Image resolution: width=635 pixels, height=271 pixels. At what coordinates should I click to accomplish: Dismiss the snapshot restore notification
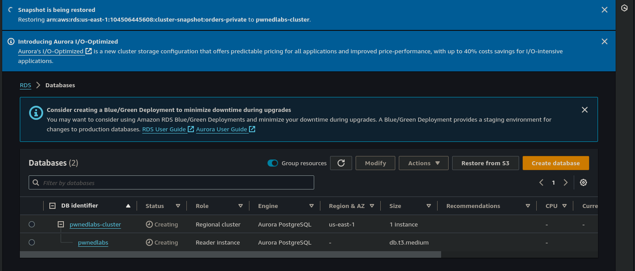(605, 10)
